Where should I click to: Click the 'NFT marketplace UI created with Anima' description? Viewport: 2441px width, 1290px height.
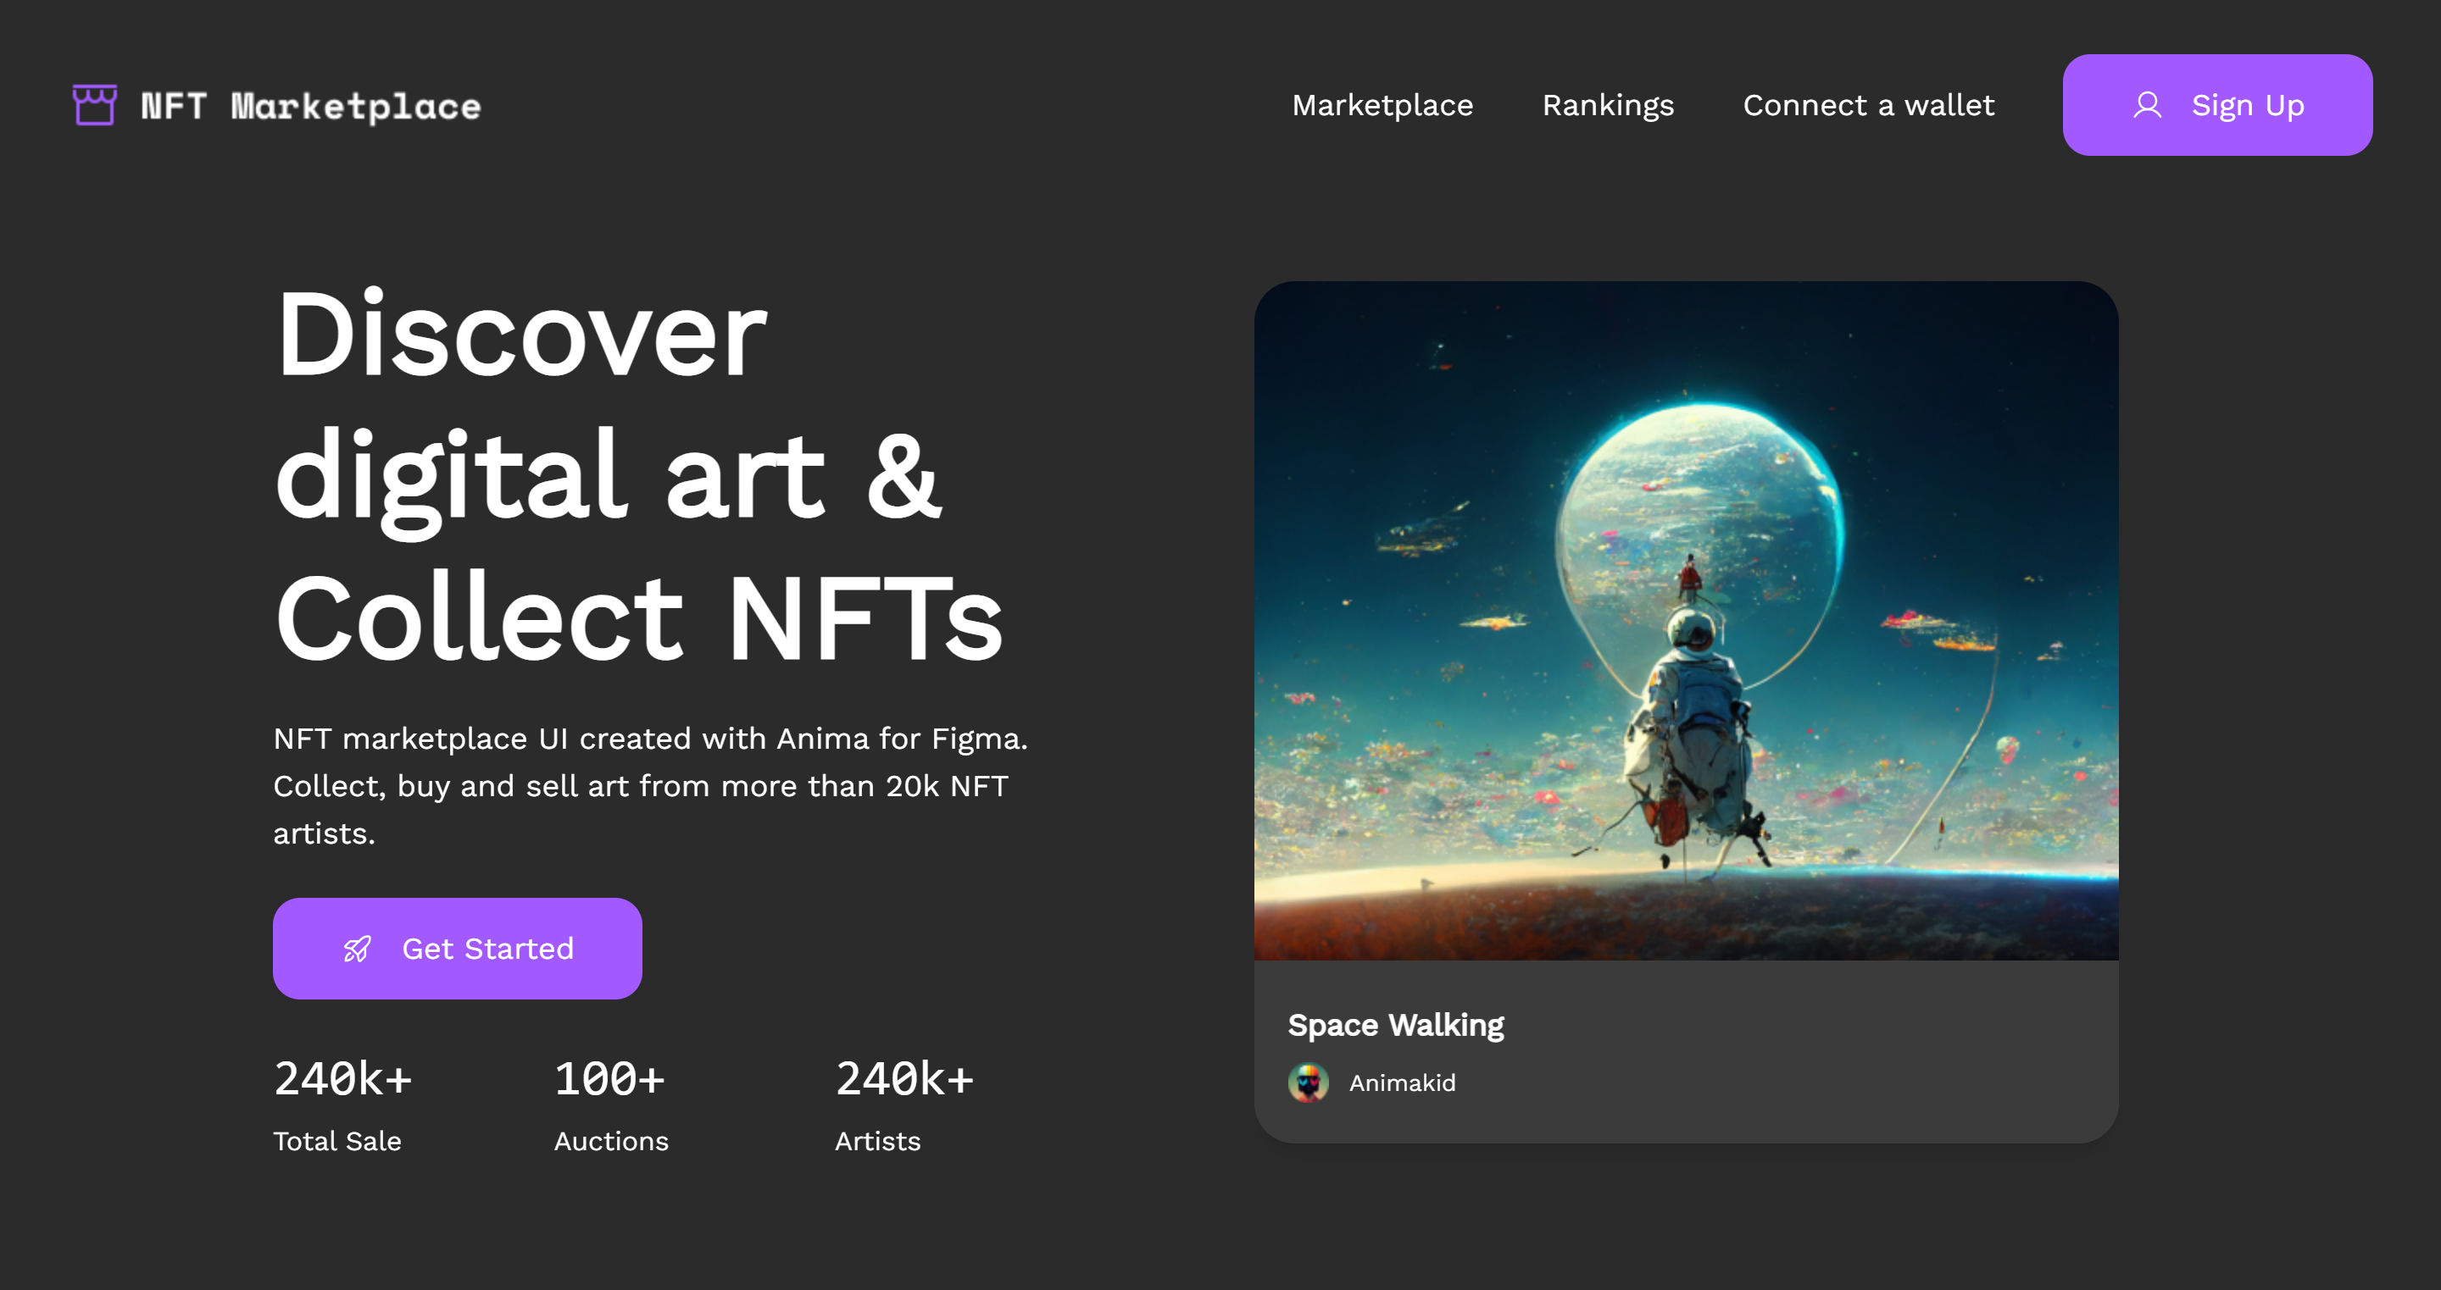651,786
